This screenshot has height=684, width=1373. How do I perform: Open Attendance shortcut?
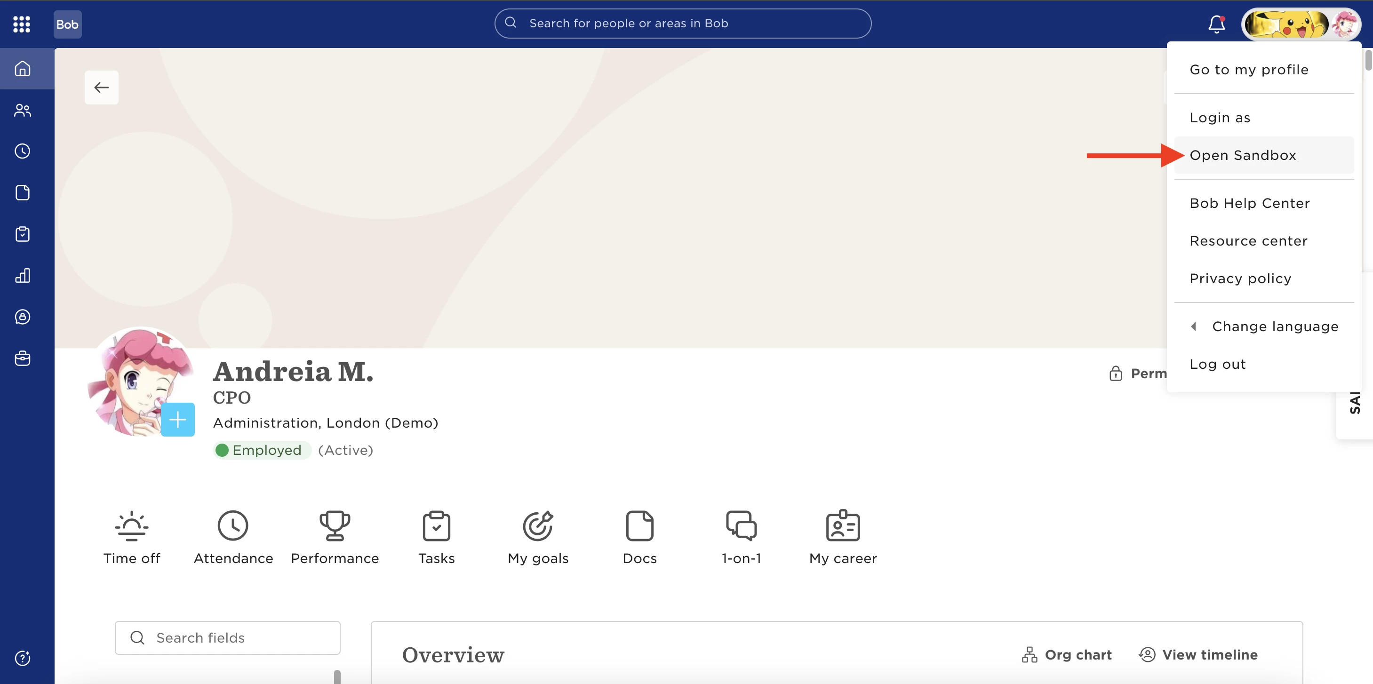point(233,538)
